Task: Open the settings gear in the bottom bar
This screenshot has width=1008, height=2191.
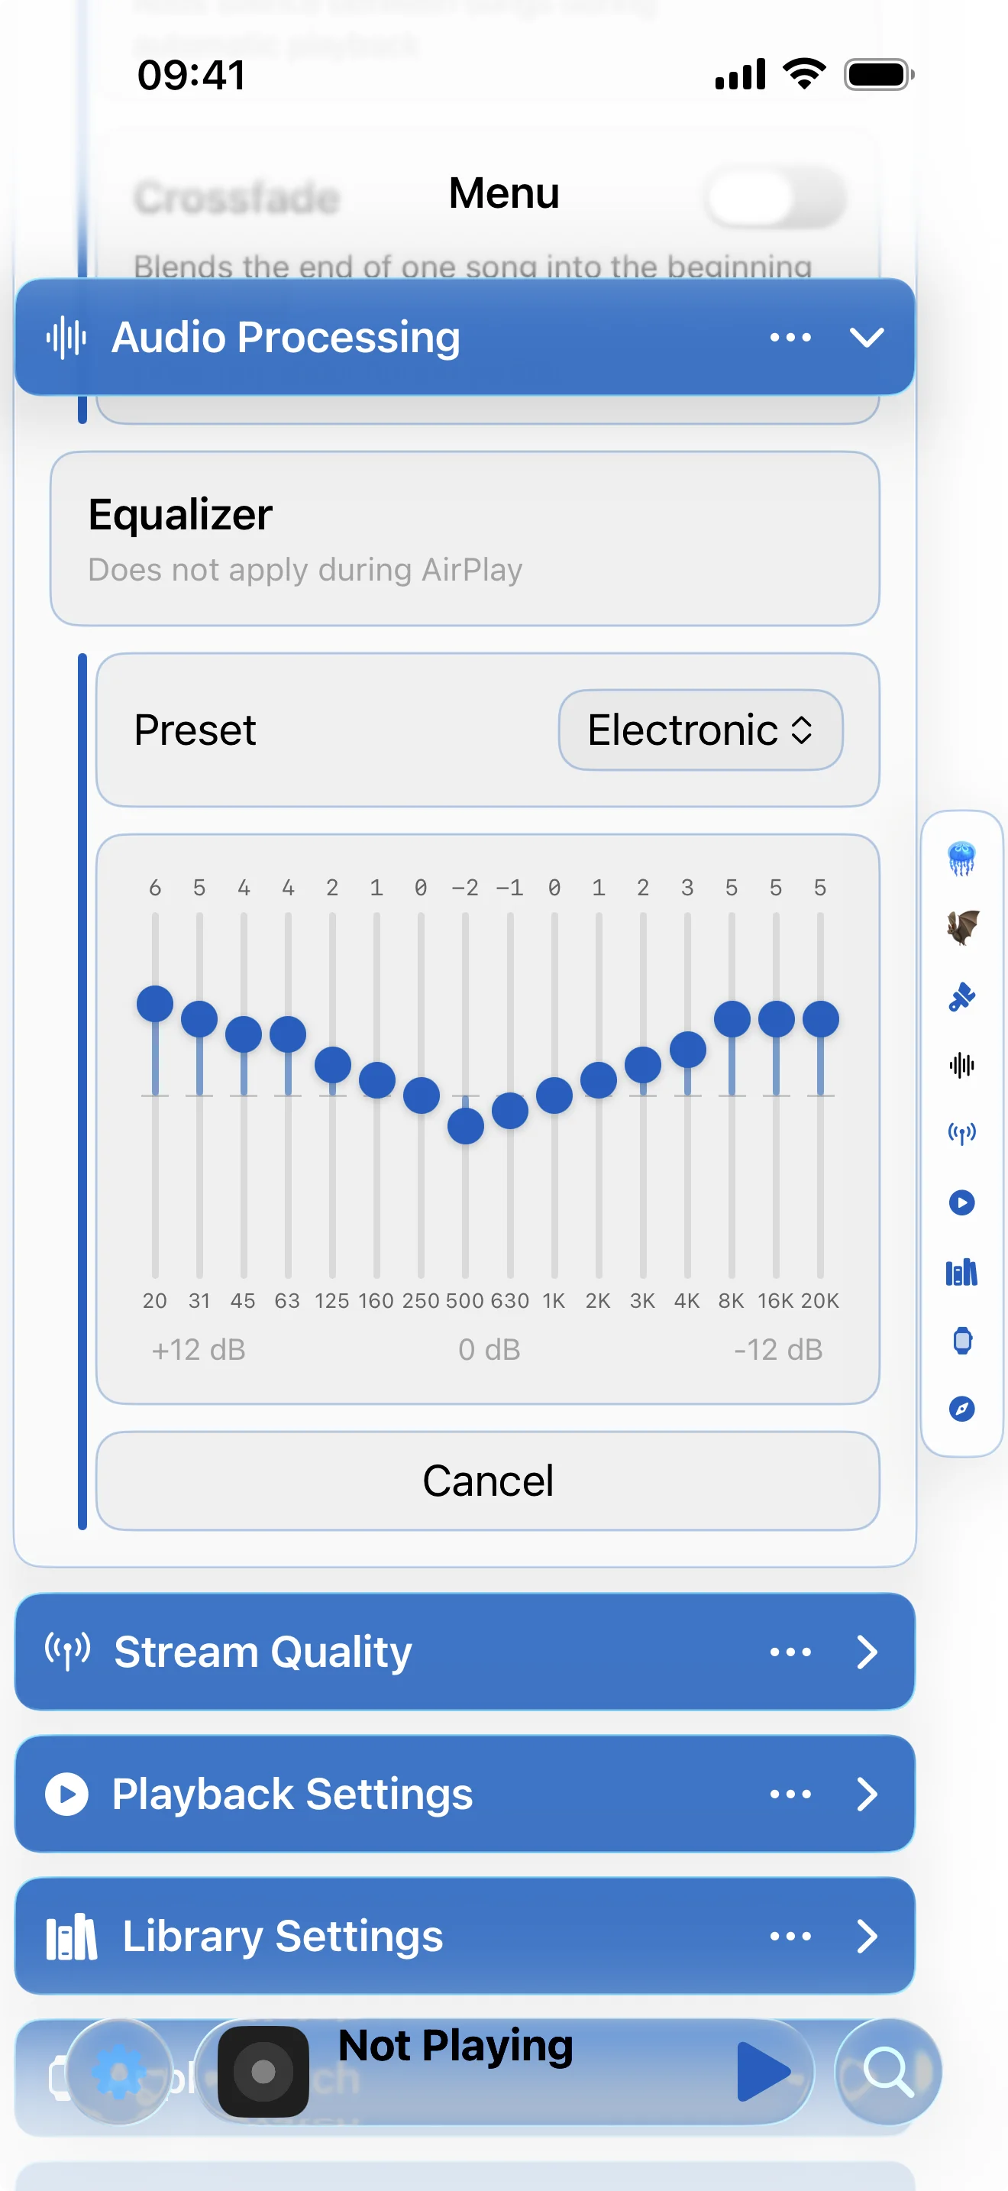Action: click(120, 2073)
